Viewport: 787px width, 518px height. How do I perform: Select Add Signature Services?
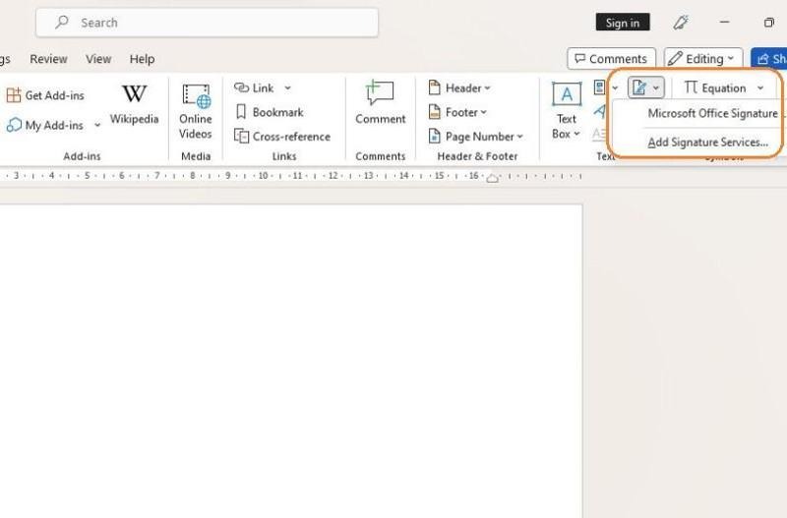point(707,143)
